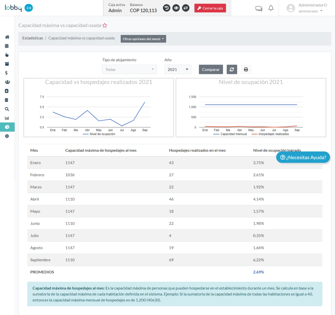335x315 pixels.
Task: Open the archive box icon in sidebar
Action: pyautogui.click(x=7, y=64)
